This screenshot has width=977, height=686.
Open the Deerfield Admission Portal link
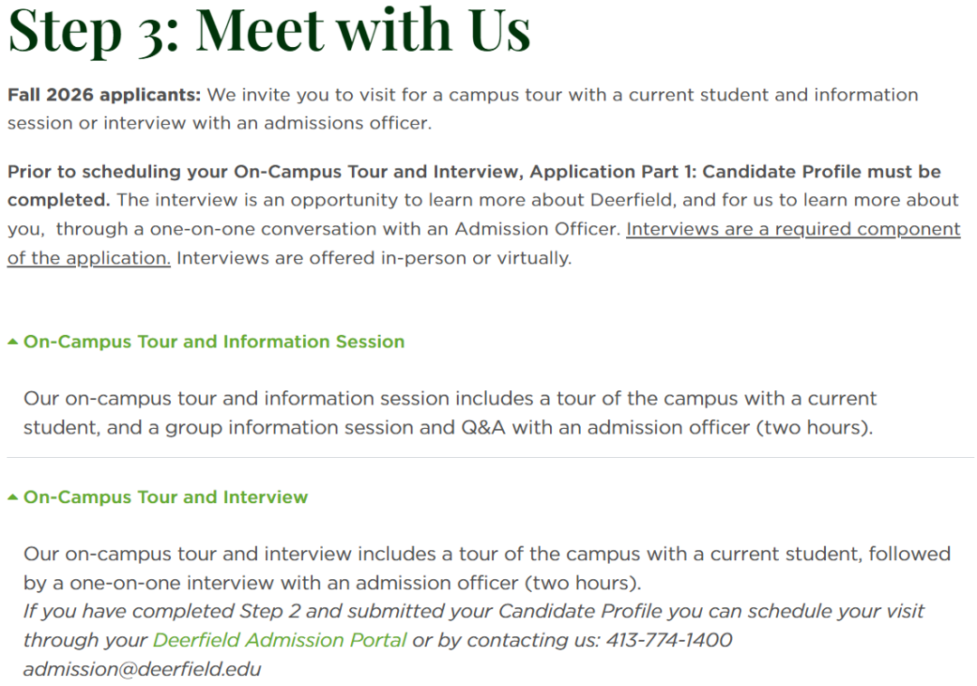coord(280,641)
